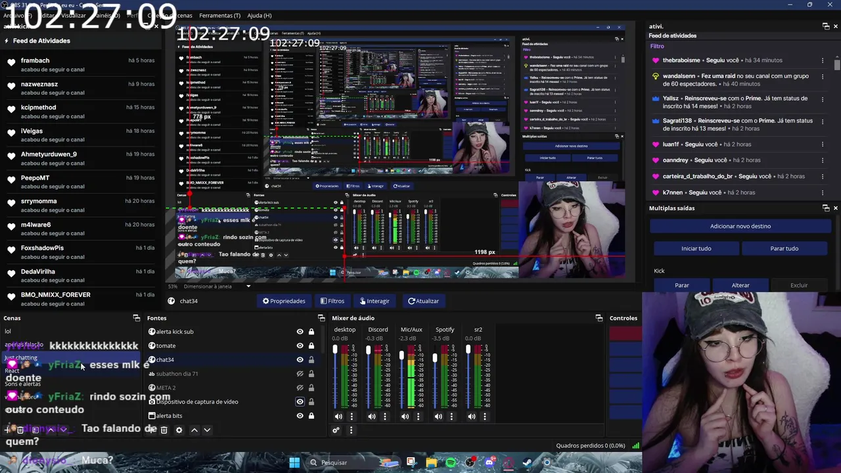The image size is (841, 473).
Task: Open Steam from the taskbar
Action: click(x=528, y=462)
